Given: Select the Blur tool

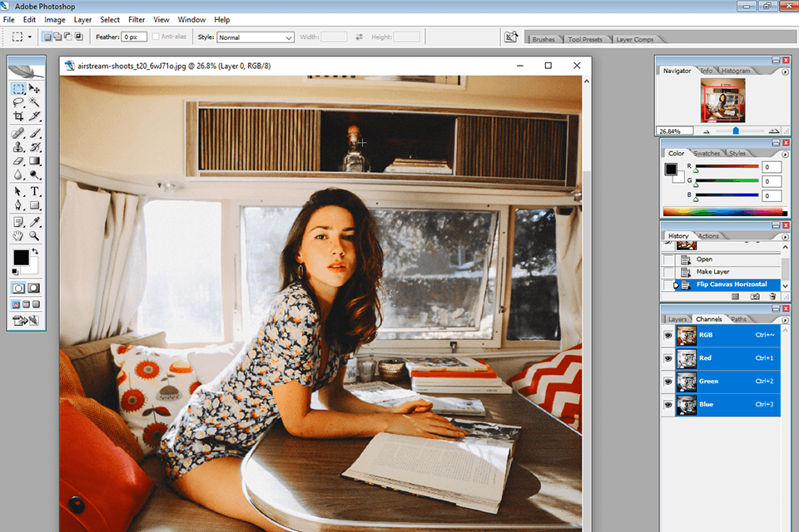Looking at the screenshot, I should [x=18, y=175].
